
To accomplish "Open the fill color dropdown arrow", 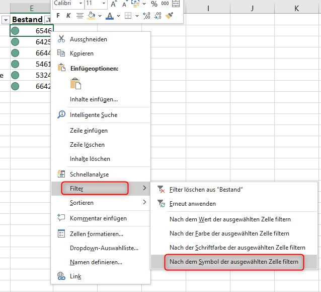I will coord(100,16).
